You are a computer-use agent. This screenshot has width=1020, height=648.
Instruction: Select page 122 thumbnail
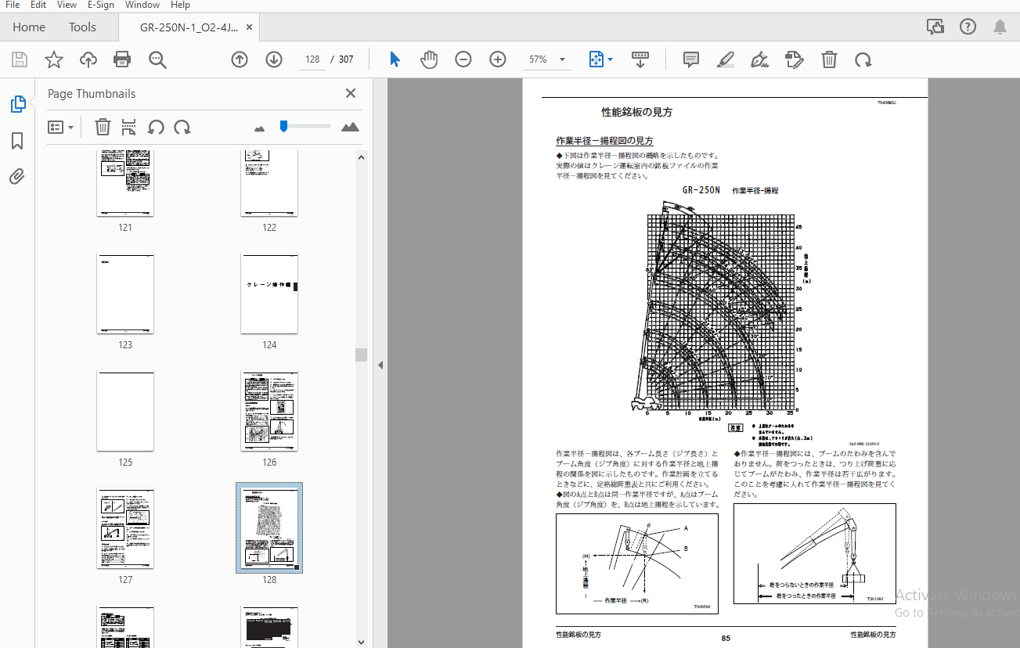click(269, 183)
